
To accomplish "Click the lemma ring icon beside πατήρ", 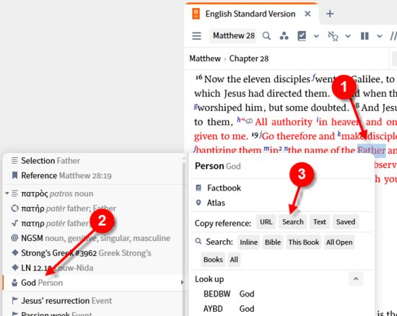I will coord(15,209).
